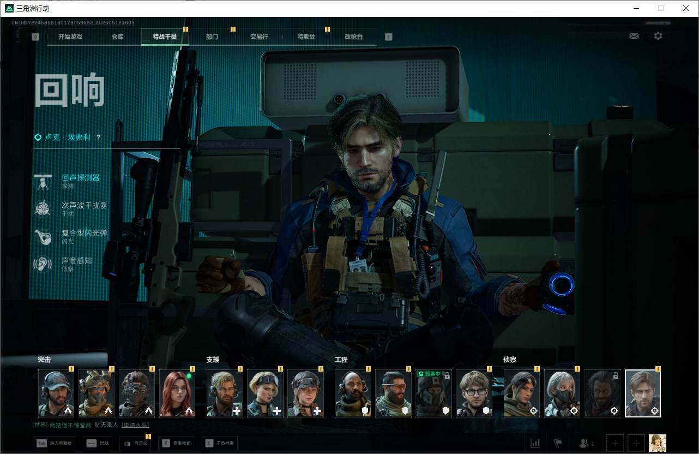Switch to the 仓库 tab

(117, 37)
